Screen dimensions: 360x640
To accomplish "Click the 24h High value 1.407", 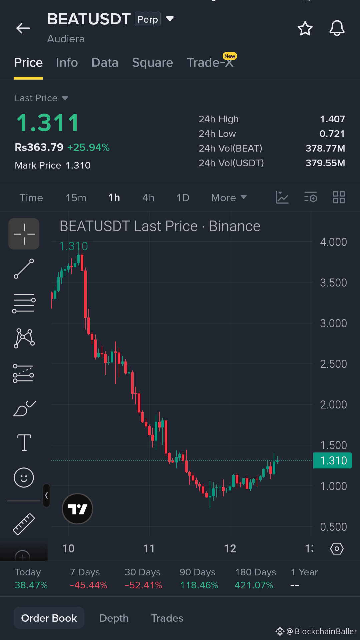I will click(x=332, y=119).
